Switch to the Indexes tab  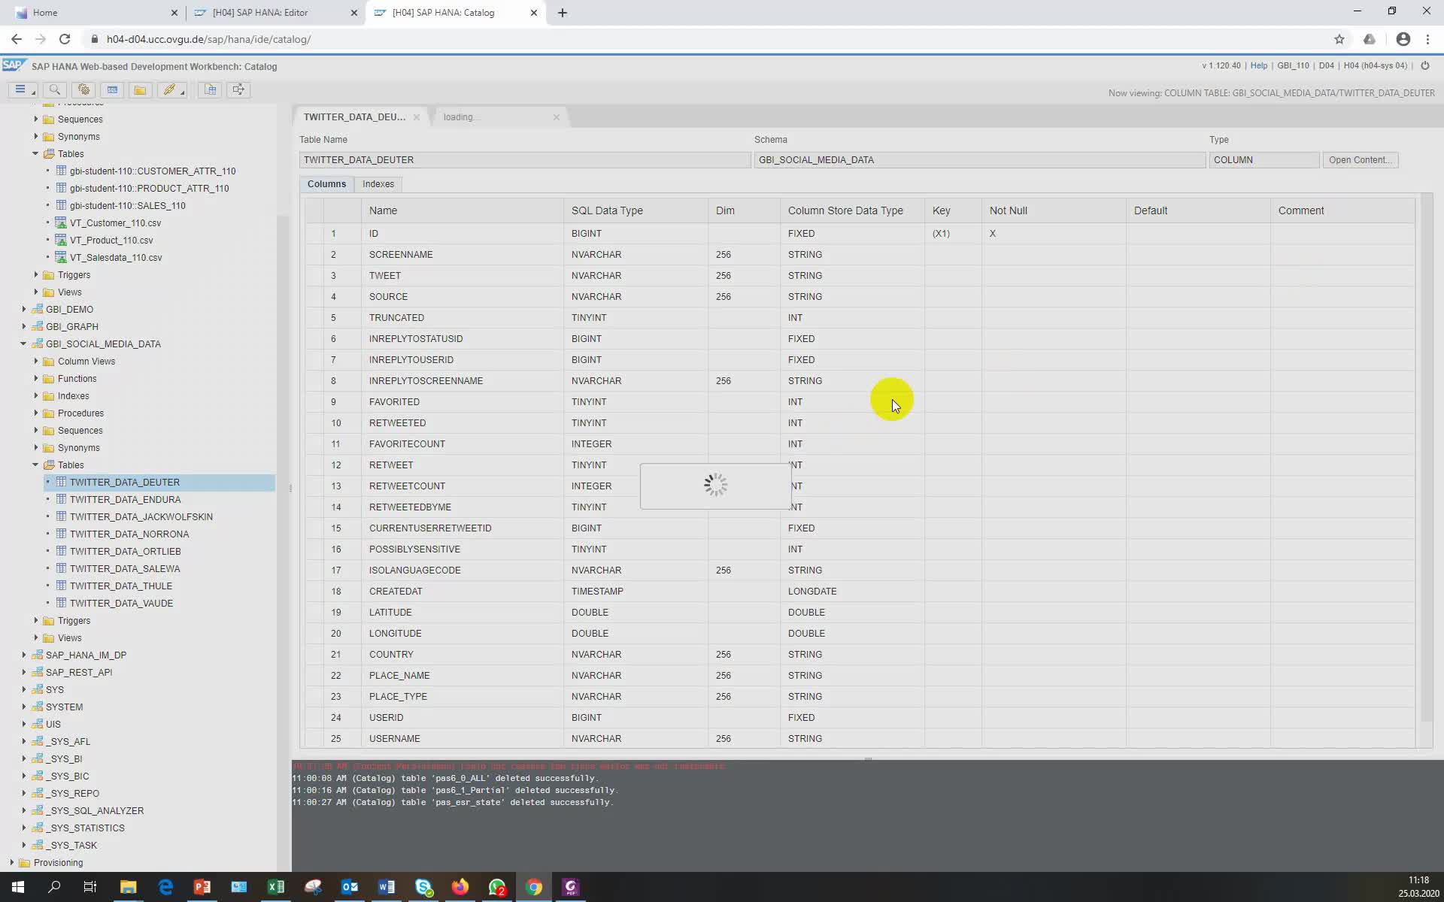378,184
